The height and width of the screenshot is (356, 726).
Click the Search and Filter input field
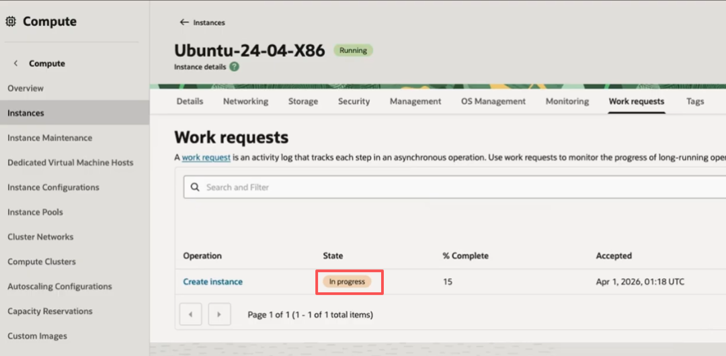click(454, 187)
